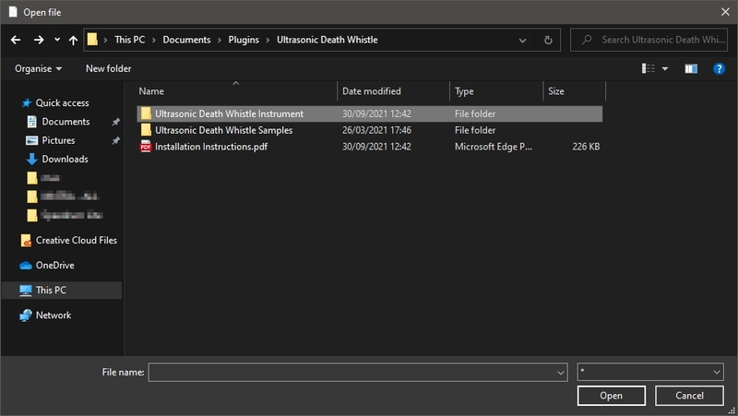Click the Up one level arrow
Image resolution: width=738 pixels, height=416 pixels.
coord(74,40)
